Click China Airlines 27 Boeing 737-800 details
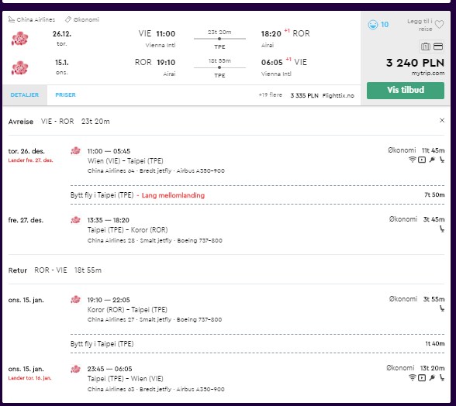The height and width of the screenshot is (406, 456). [x=154, y=320]
